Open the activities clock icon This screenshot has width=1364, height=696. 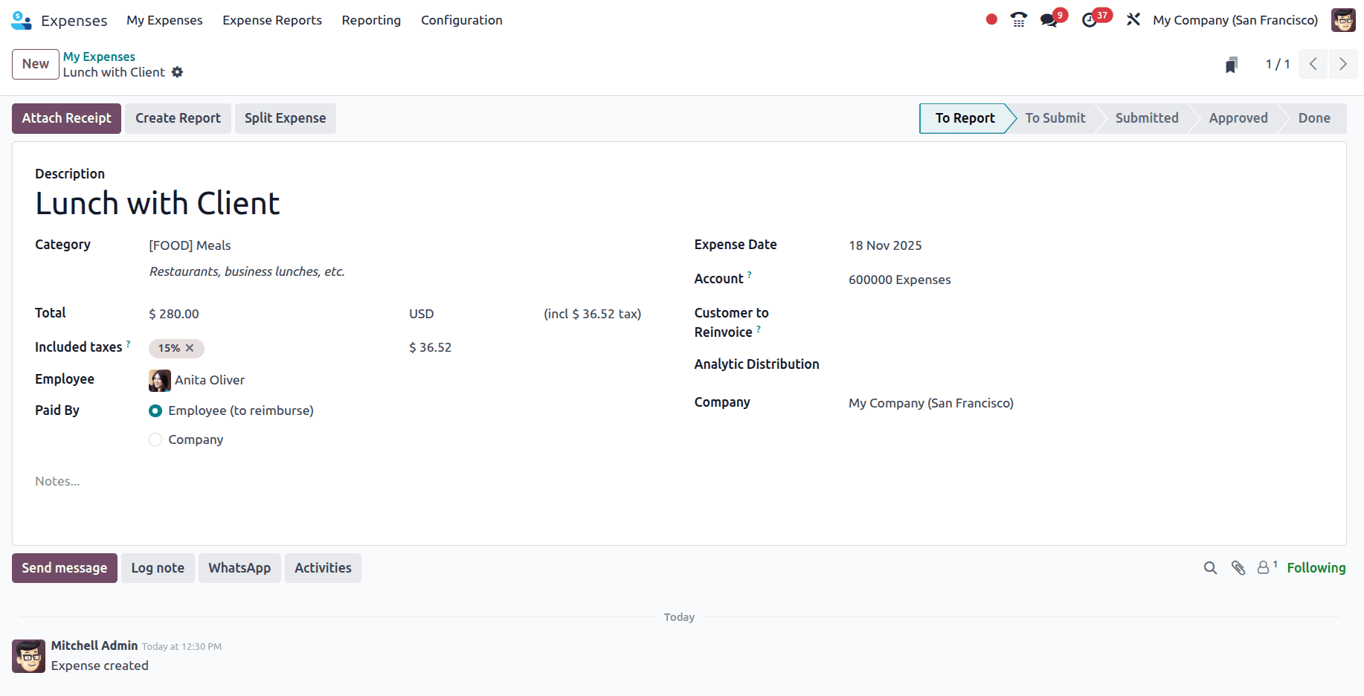pos(1090,20)
